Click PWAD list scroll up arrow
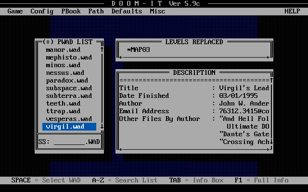 pos(102,49)
